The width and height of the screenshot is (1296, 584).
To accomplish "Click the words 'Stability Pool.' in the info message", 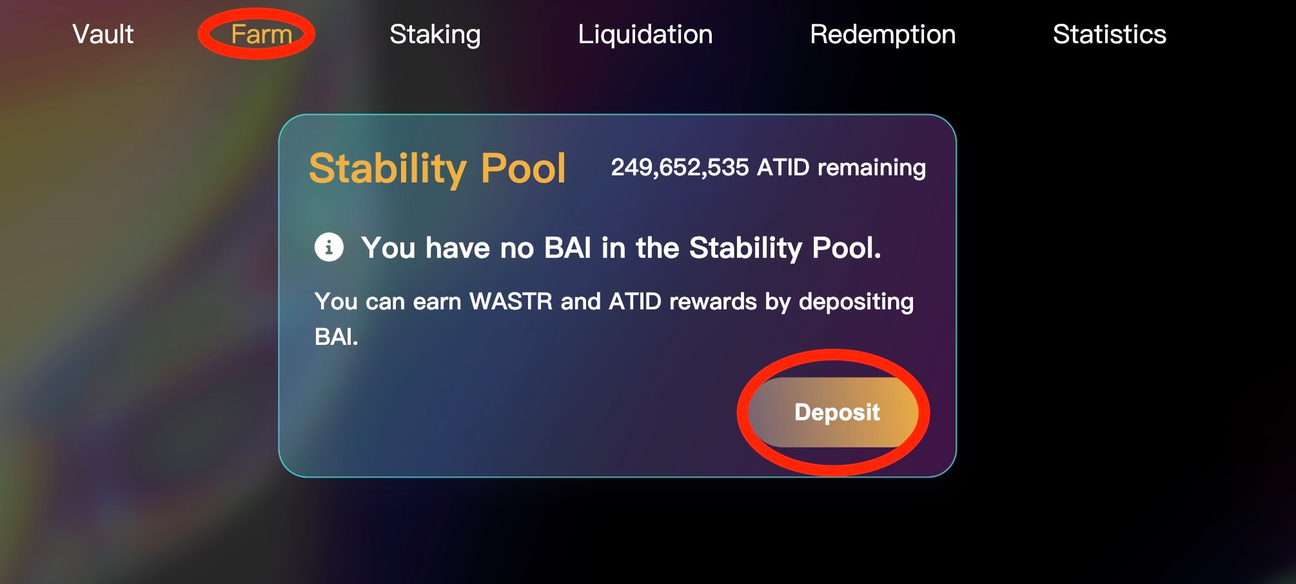I will 785,248.
